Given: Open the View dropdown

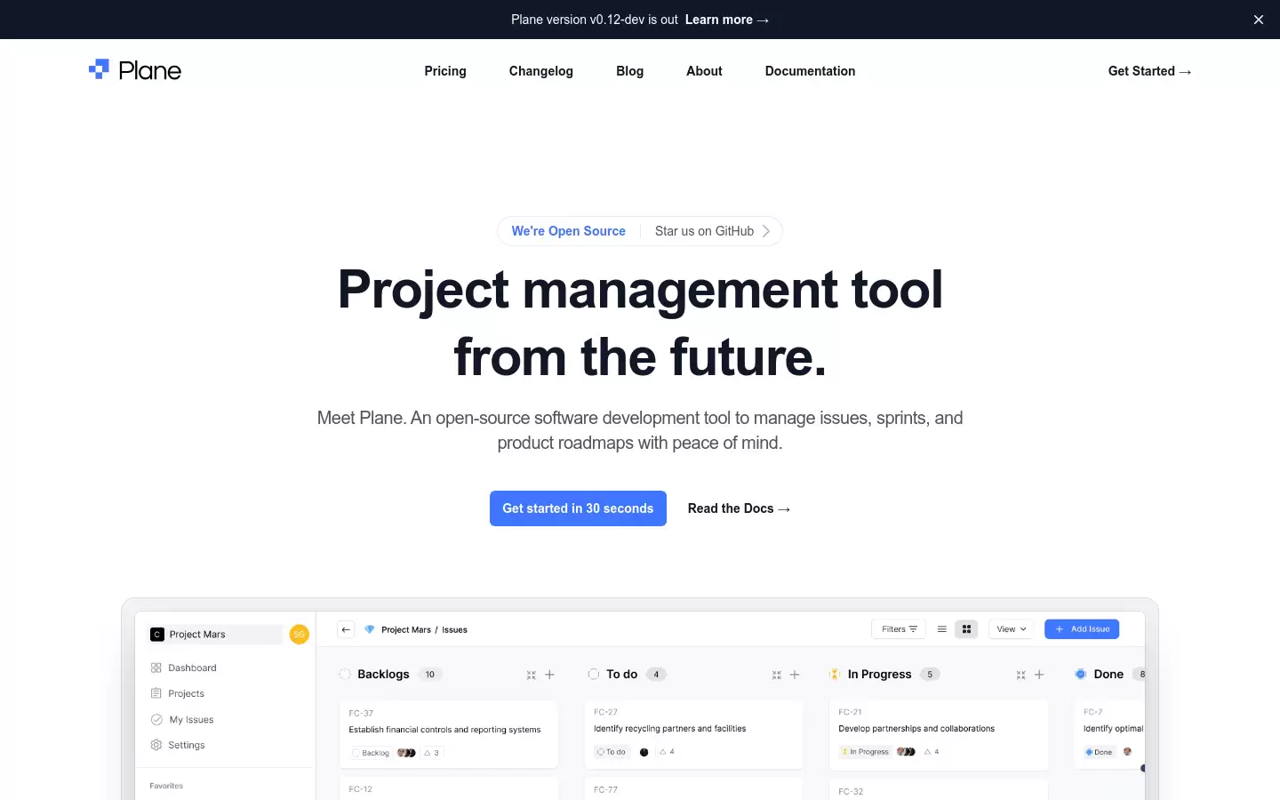Looking at the screenshot, I should (1012, 629).
